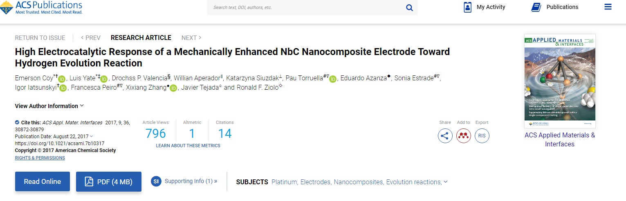
Task: Export citation via RIS icon
Action: (x=482, y=136)
